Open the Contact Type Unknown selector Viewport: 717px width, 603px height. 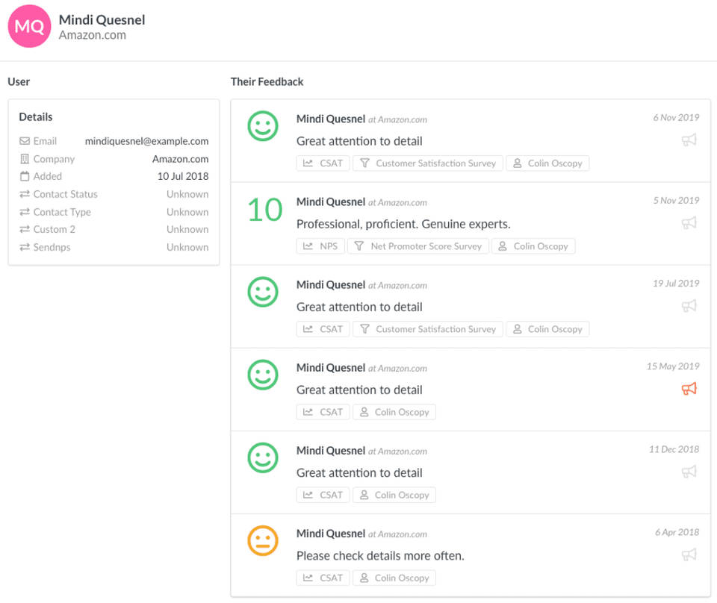click(x=187, y=212)
